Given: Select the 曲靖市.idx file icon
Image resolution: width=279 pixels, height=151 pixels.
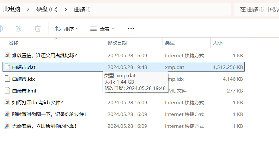Looking at the screenshot, I should click(7, 79).
